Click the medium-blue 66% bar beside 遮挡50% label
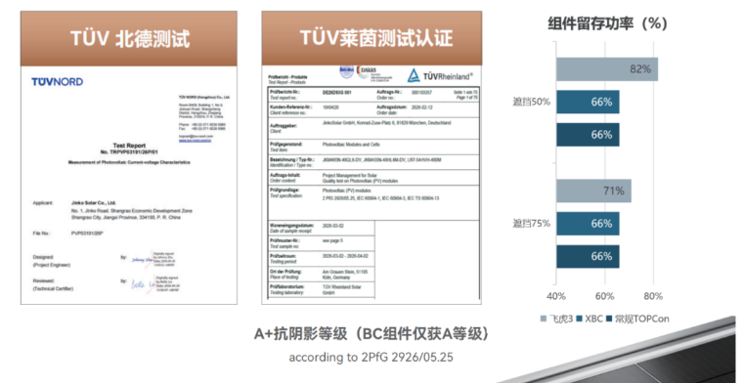 tap(588, 102)
